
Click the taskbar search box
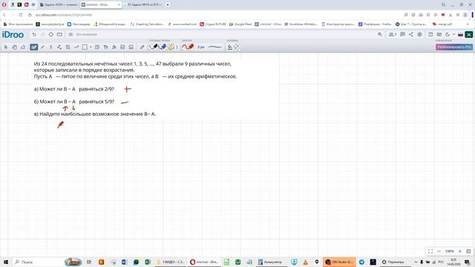(x=47, y=262)
